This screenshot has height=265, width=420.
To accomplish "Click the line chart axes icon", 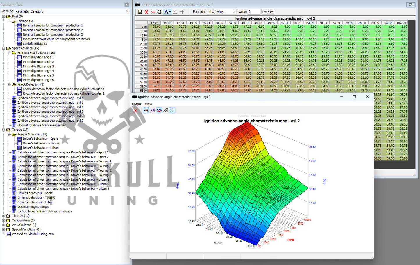I will point(159,110).
